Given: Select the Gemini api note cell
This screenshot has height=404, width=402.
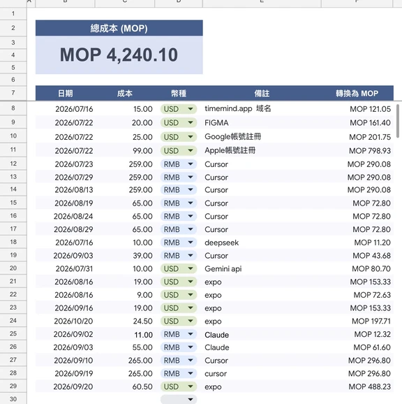Looking at the screenshot, I should pos(262,268).
